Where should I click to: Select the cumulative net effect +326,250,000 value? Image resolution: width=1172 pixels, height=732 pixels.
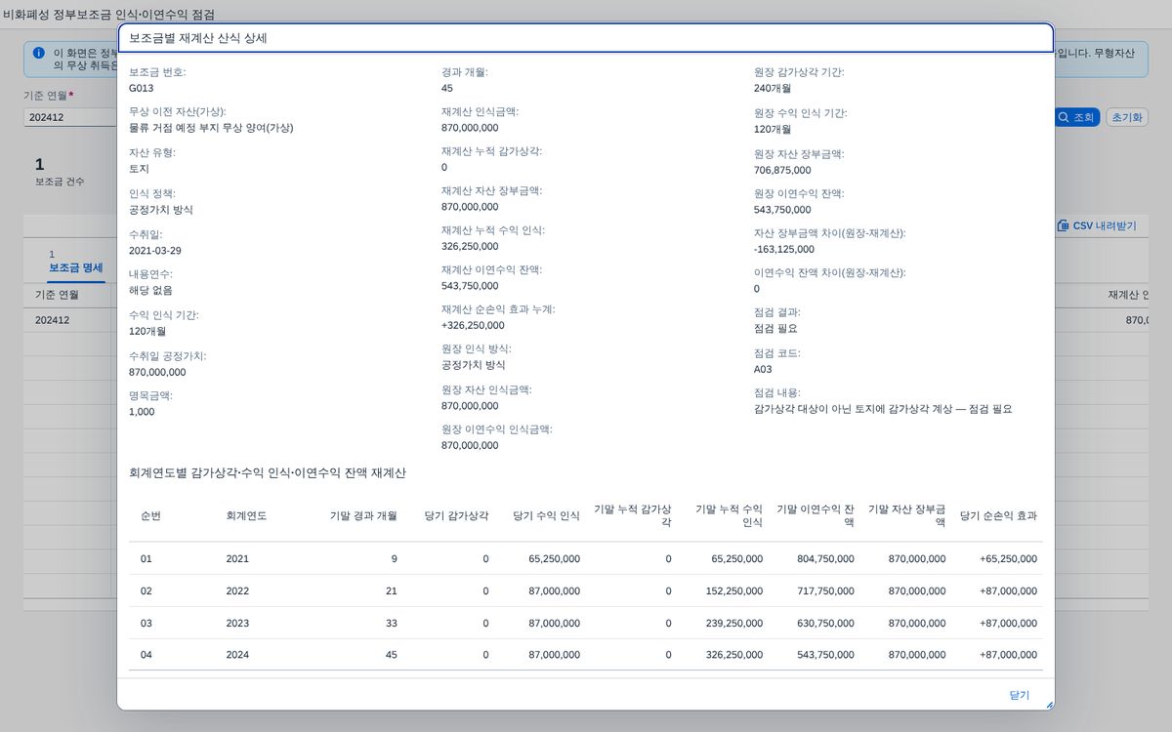click(473, 325)
